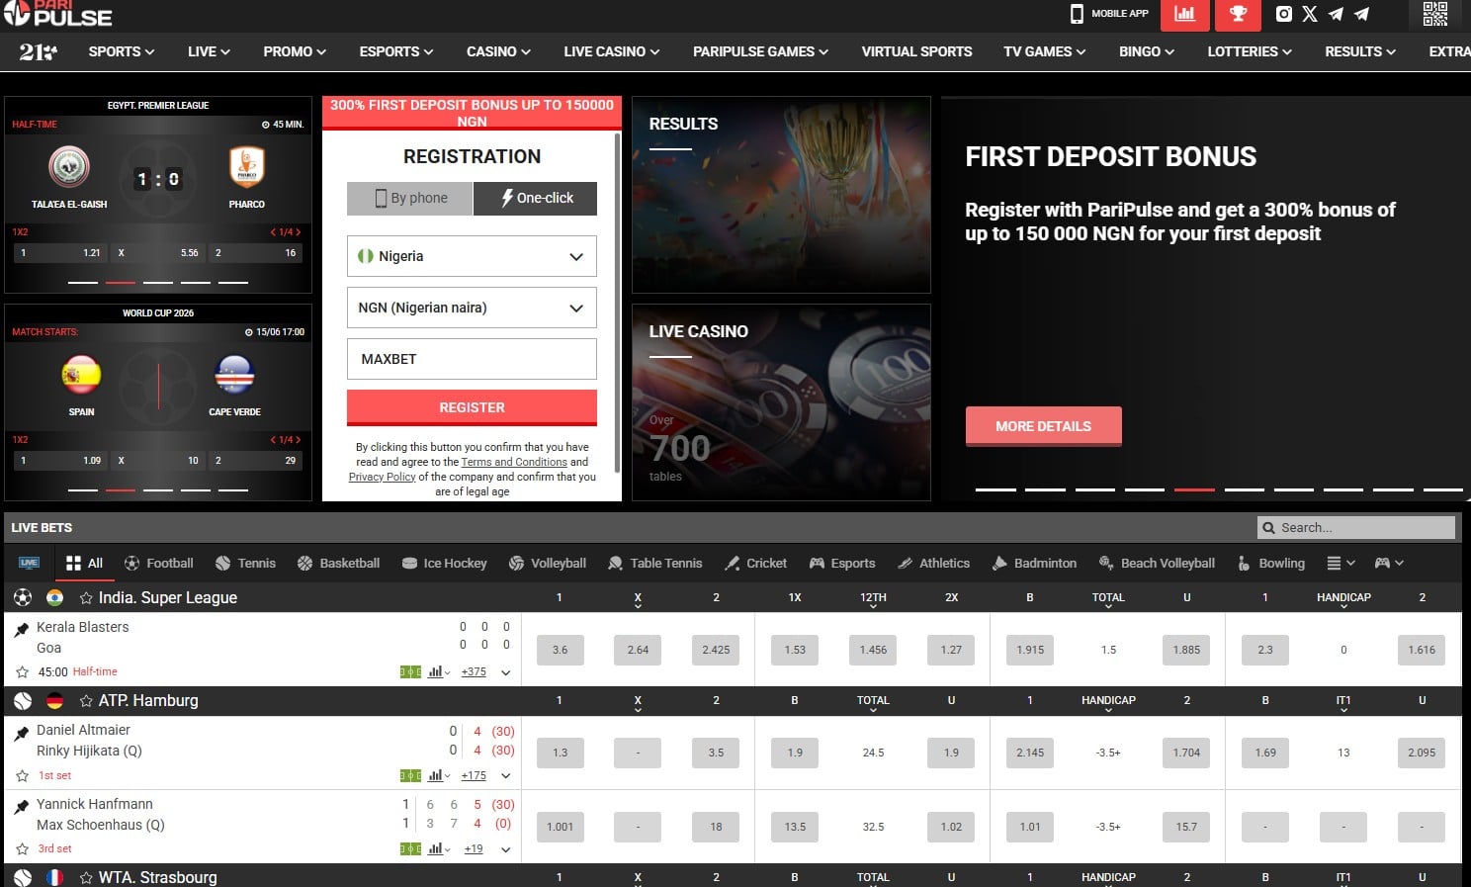Expand markets for Kerala Blasters match chevron

pos(505,672)
